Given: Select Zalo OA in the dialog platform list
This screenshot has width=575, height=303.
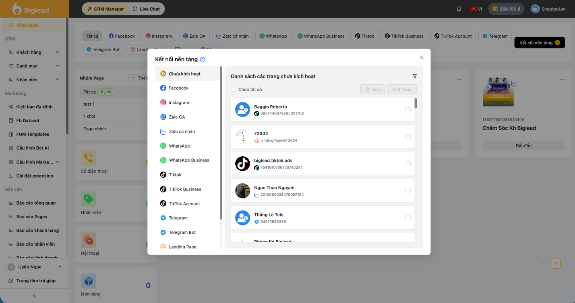Looking at the screenshot, I should click(x=187, y=117).
